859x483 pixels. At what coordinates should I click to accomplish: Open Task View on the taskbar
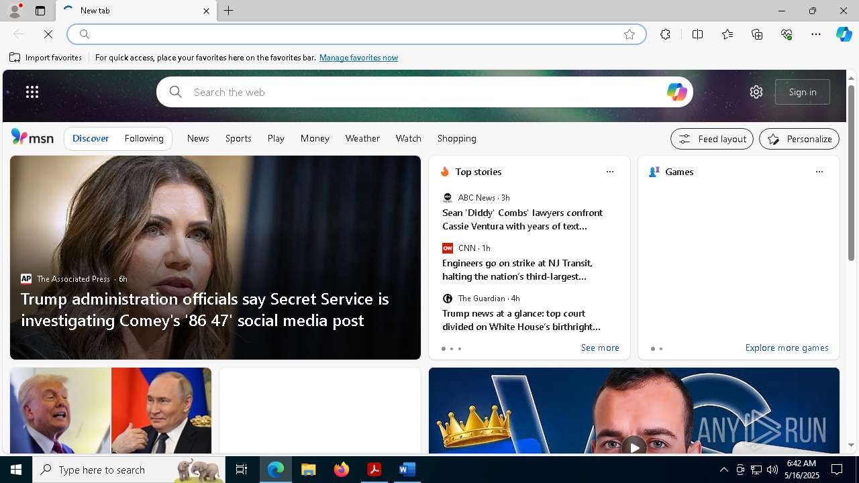(x=242, y=470)
